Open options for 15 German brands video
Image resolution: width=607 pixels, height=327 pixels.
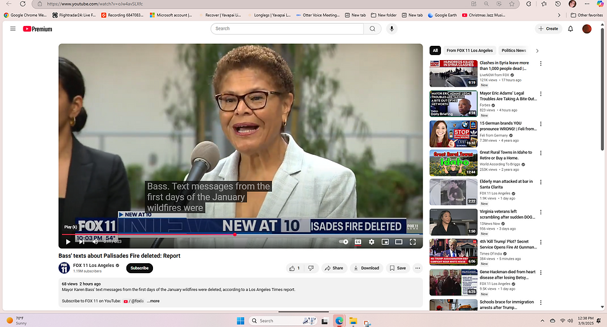click(x=541, y=124)
